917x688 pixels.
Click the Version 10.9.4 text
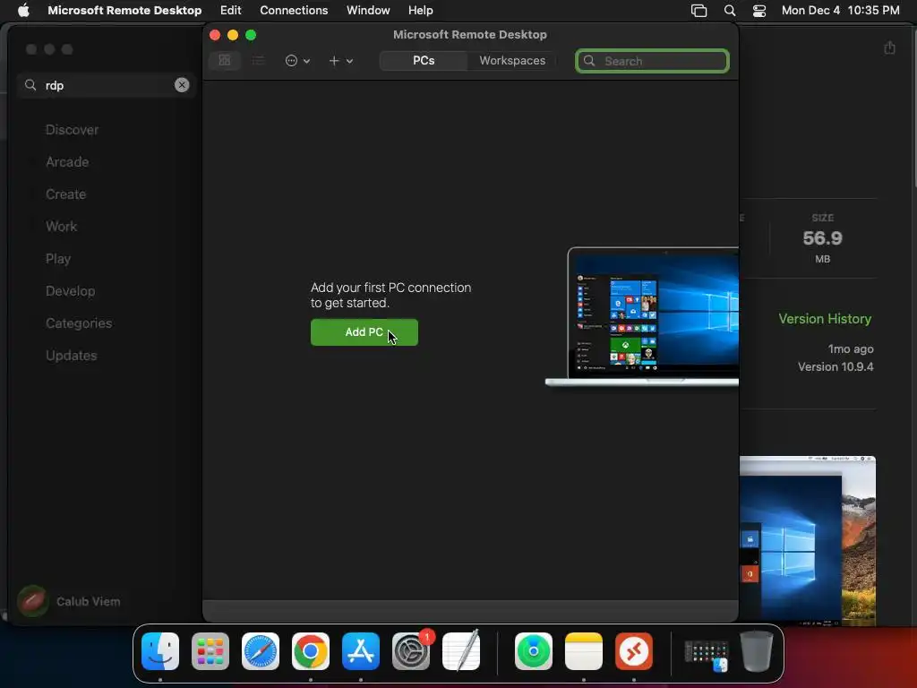pyautogui.click(x=836, y=366)
